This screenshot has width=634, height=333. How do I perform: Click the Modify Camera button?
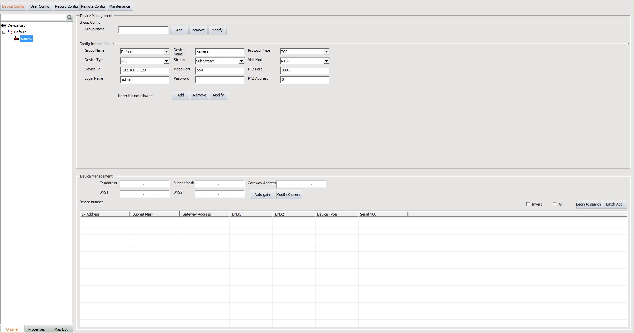tap(288, 195)
